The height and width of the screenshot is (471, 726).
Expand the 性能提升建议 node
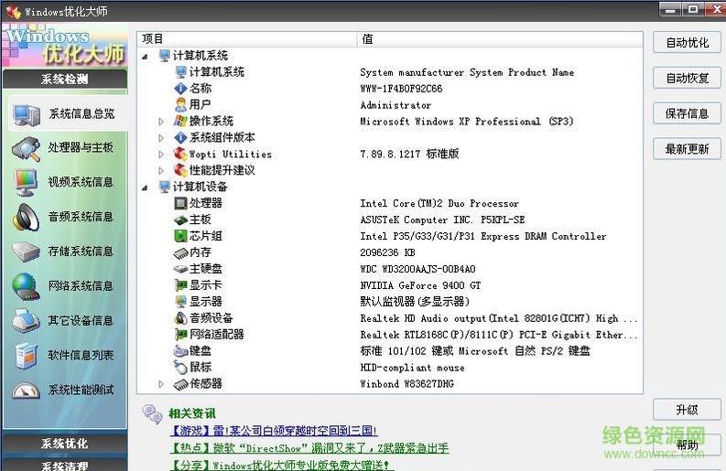click(x=161, y=171)
